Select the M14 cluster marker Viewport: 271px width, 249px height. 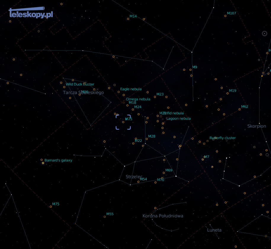coord(128,19)
